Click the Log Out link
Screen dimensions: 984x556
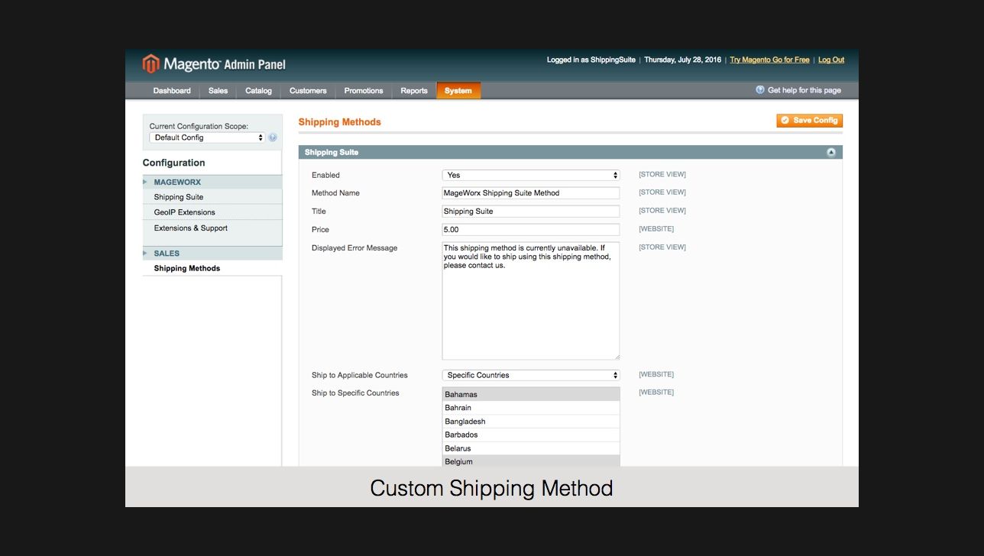tap(831, 60)
